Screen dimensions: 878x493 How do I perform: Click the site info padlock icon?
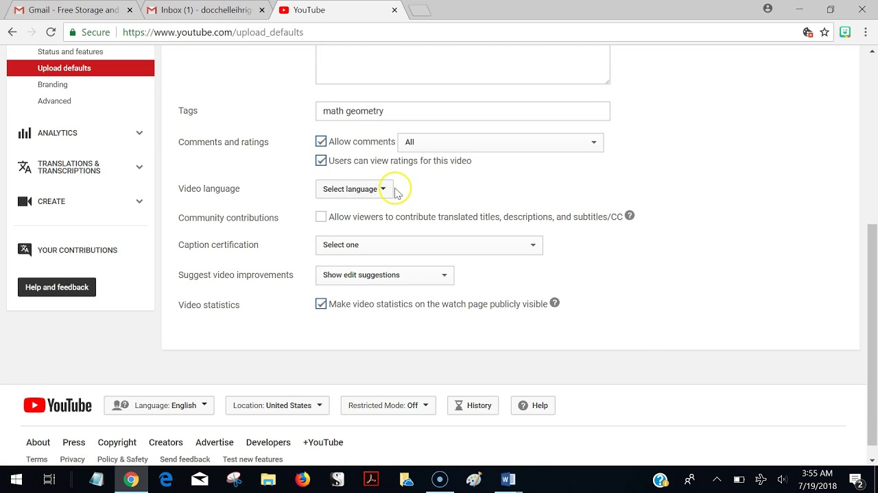pos(73,32)
